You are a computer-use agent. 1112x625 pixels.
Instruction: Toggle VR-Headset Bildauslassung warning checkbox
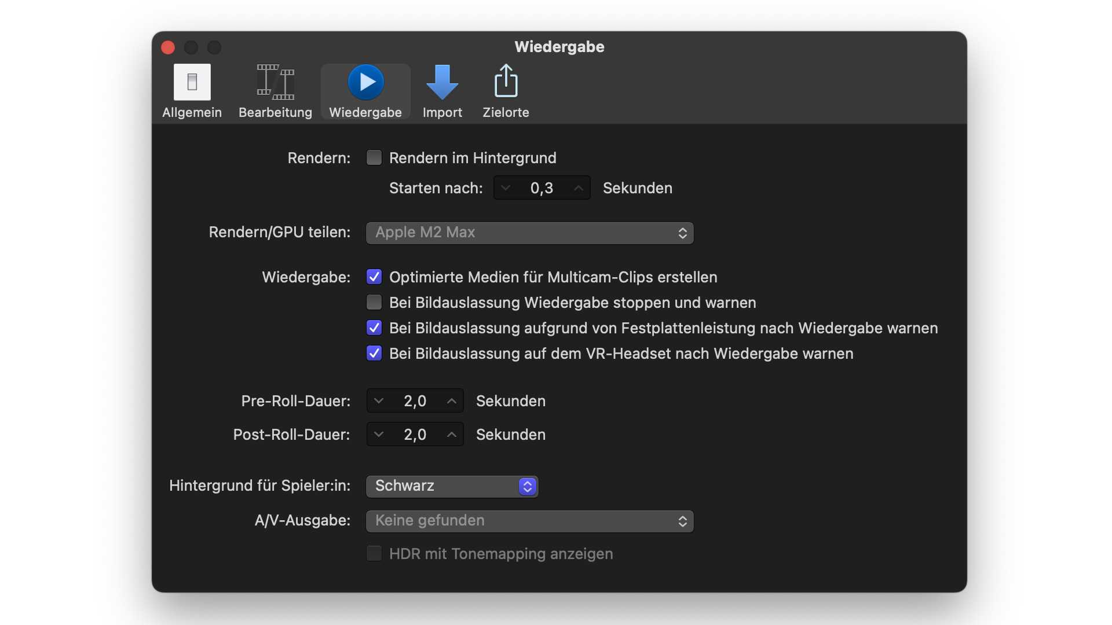point(374,354)
